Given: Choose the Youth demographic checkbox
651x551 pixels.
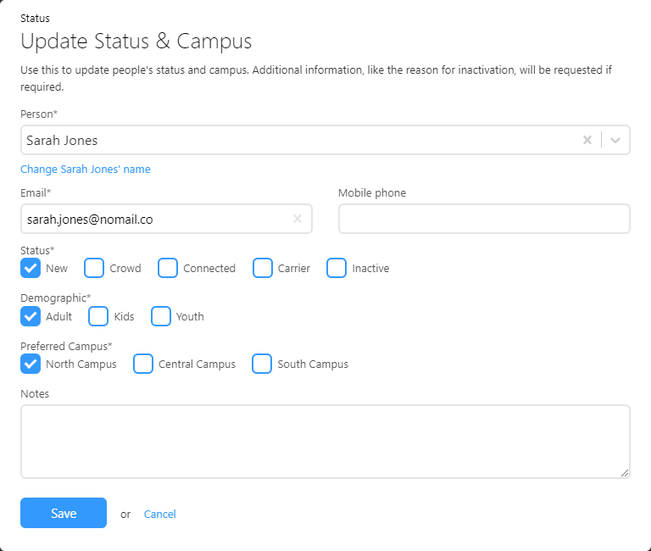Looking at the screenshot, I should click(x=161, y=316).
